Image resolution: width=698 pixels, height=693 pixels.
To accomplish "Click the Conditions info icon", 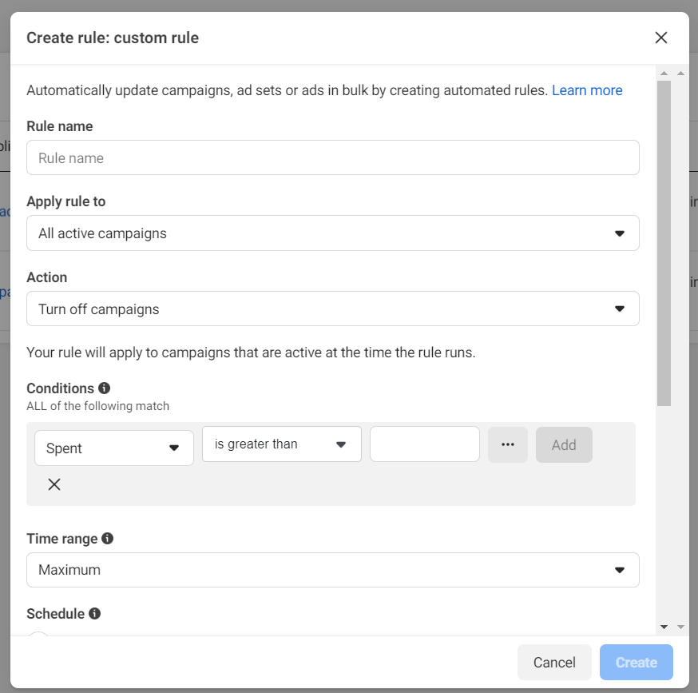I will 104,388.
